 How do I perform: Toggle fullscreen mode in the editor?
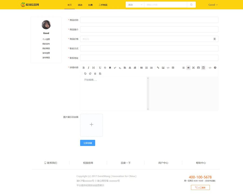(193, 68)
